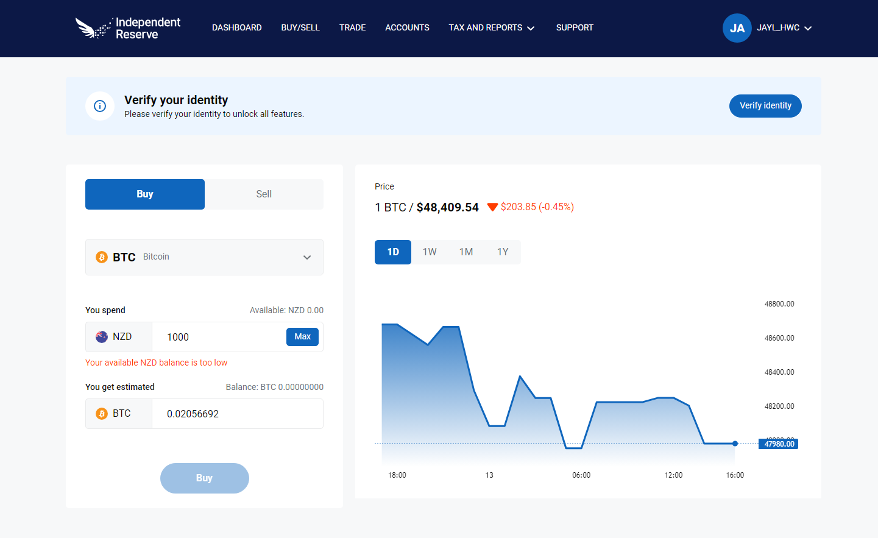Expand the Tax and Reports menu
The width and height of the screenshot is (878, 538).
pyautogui.click(x=492, y=27)
